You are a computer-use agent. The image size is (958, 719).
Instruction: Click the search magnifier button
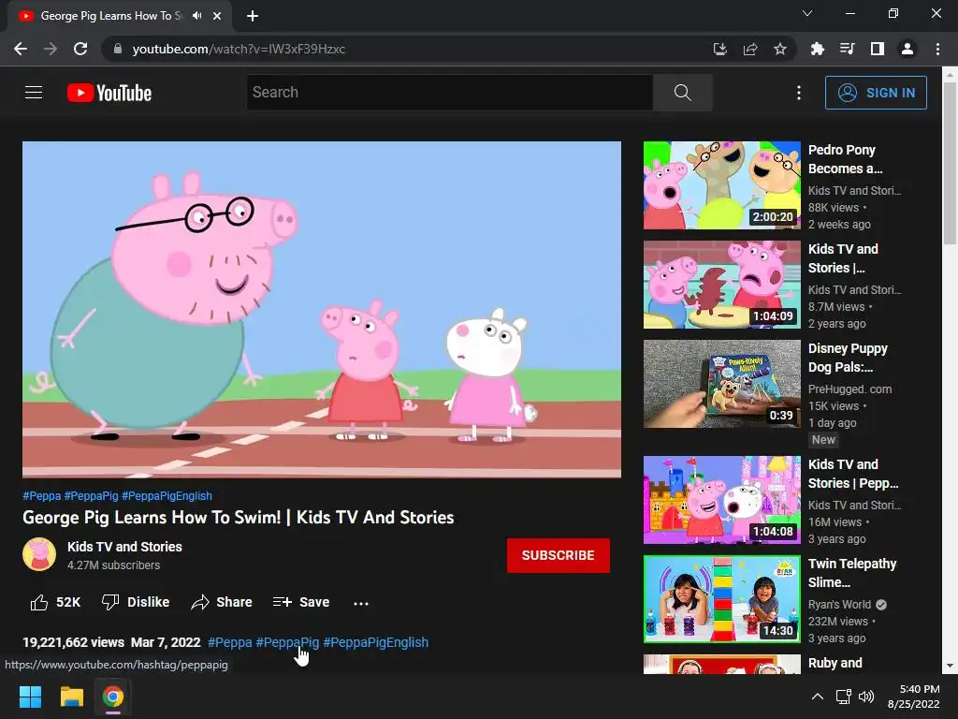point(682,93)
